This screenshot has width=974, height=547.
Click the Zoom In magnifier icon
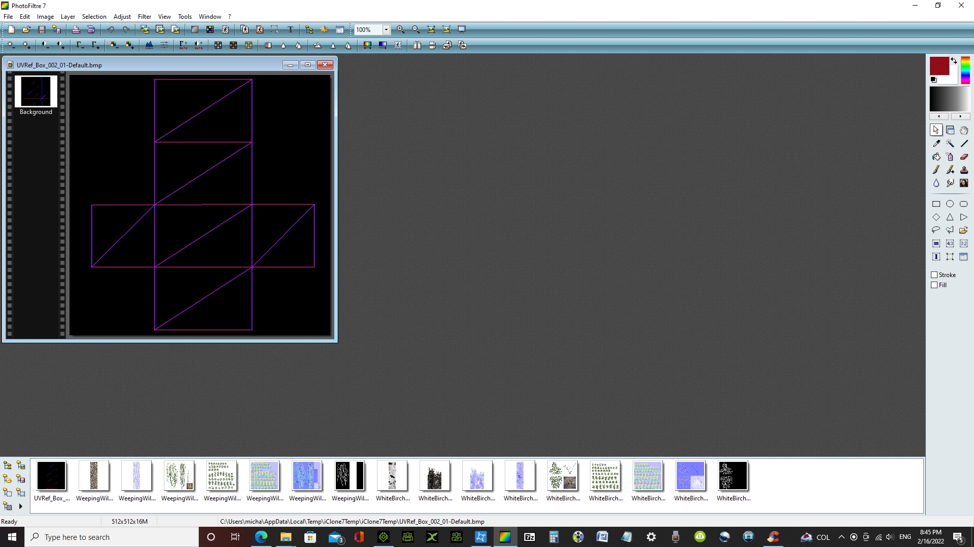(x=401, y=29)
